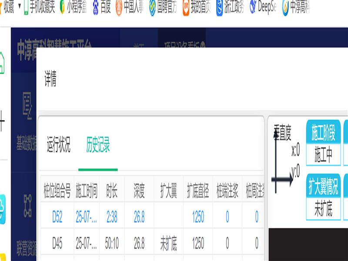This screenshot has width=348, height=261.
Task: Click the 小程序盒 bookmark icon
Action: [62, 7]
